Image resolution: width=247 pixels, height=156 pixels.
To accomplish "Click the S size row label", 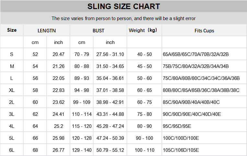I will click(x=12, y=54).
